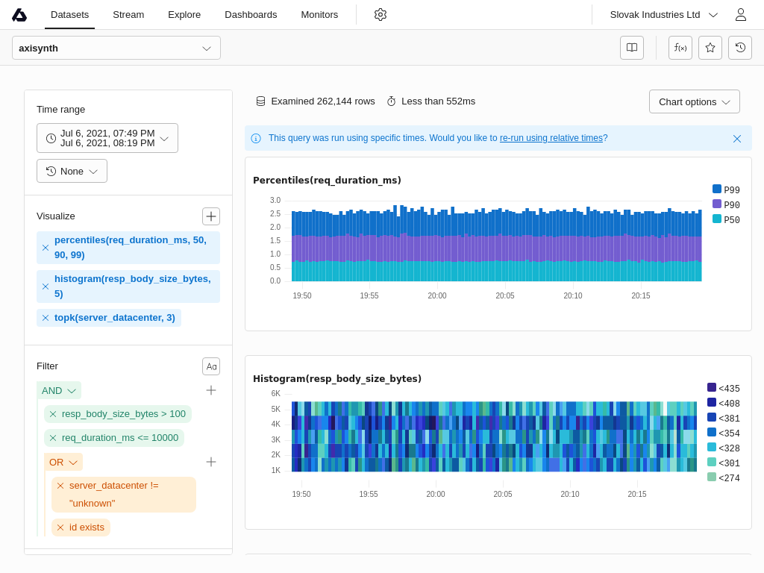Open the None comparison period button
The image size is (764, 573).
click(x=72, y=171)
